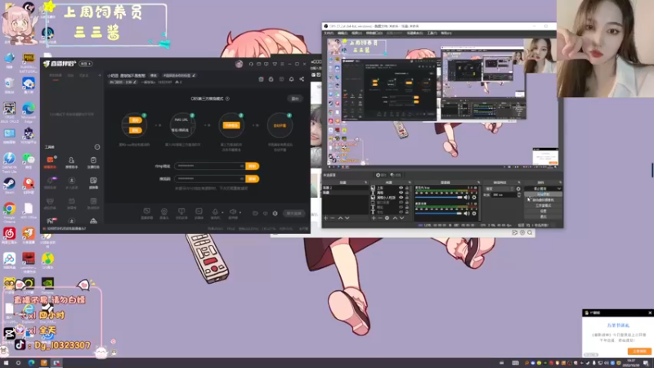Open the control panel tool in toolbox
The image size is (654, 368).
point(93,182)
